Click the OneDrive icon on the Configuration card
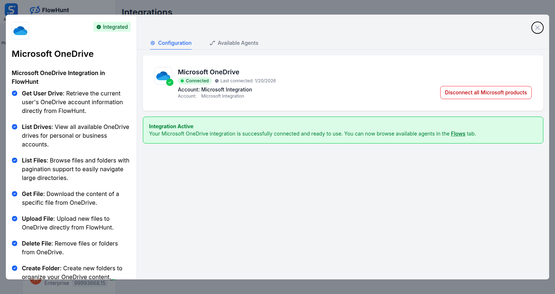The width and height of the screenshot is (555, 294). (163, 75)
